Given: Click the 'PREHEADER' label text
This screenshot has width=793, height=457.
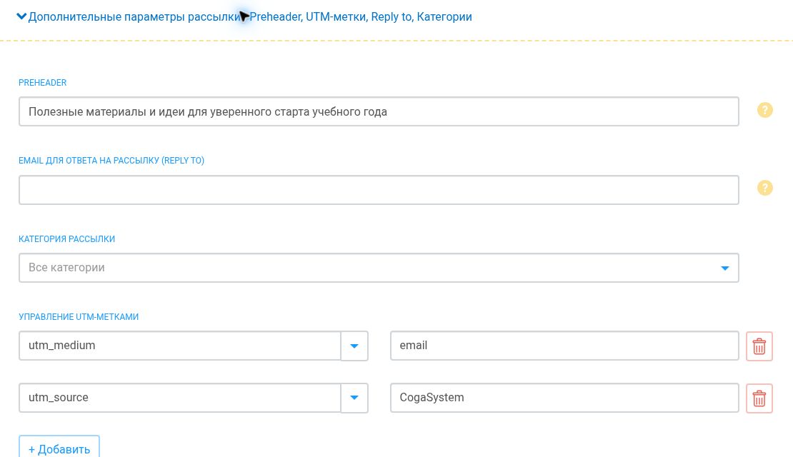Looking at the screenshot, I should 42,82.
